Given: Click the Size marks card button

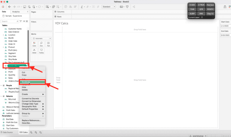Looking at the screenshot, I should (41, 44).
